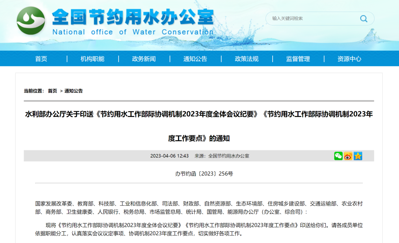This screenshot has height=243, width=399.
Task: Open the 监督管理 menu
Action: [x=298, y=58]
